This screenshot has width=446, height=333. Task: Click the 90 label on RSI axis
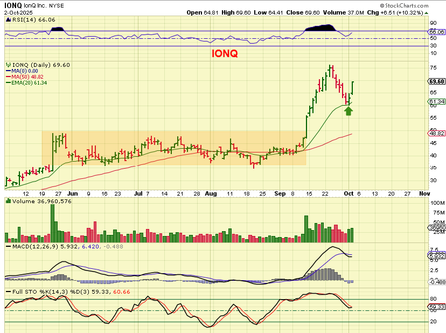433,23
